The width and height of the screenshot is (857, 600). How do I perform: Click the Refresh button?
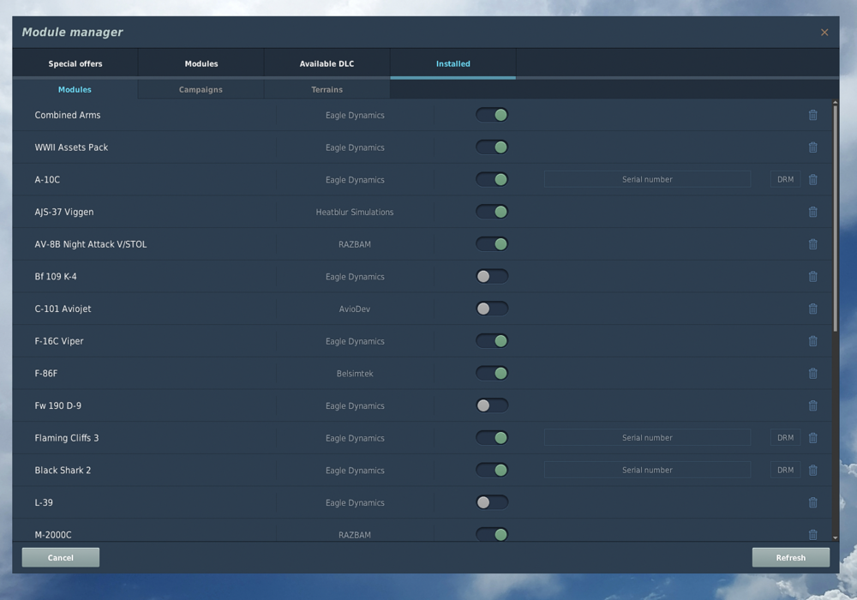(x=791, y=557)
